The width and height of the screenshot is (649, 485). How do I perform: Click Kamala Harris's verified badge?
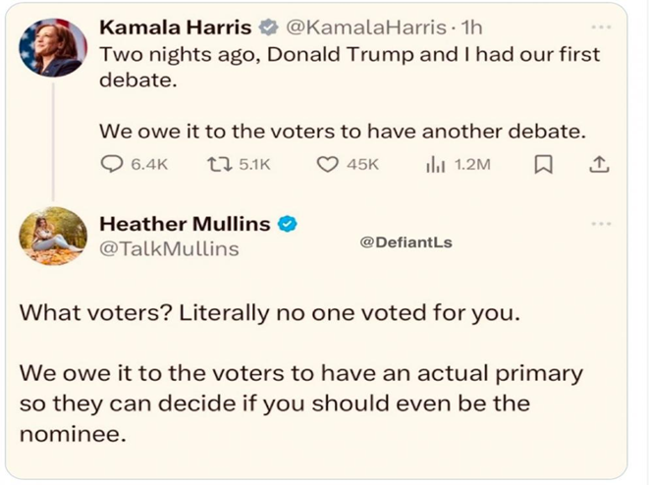click(268, 28)
